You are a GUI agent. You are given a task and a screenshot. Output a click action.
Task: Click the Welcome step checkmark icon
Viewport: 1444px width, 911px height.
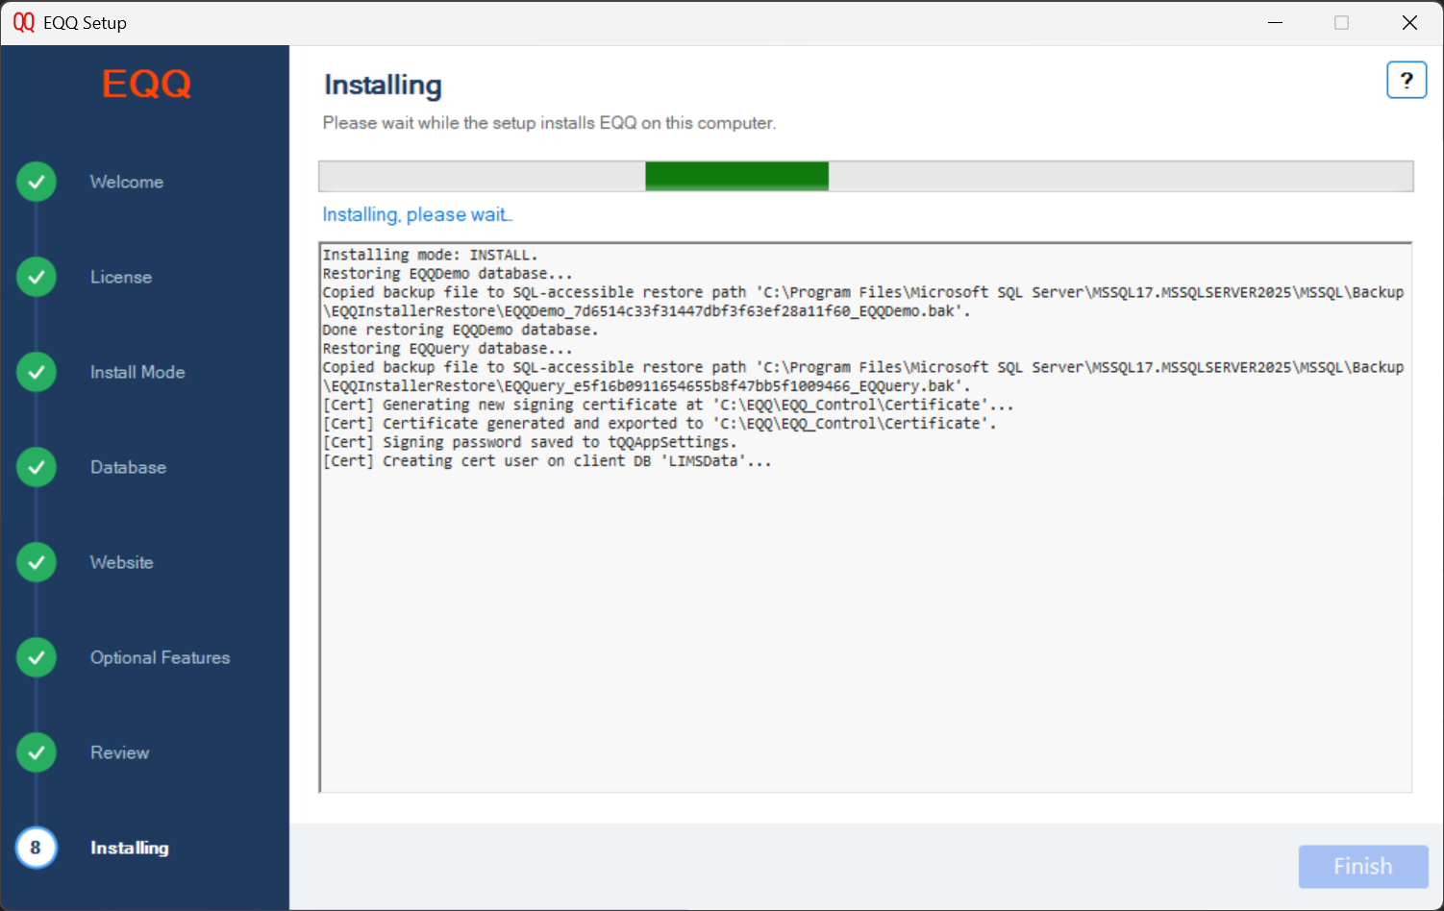click(36, 181)
